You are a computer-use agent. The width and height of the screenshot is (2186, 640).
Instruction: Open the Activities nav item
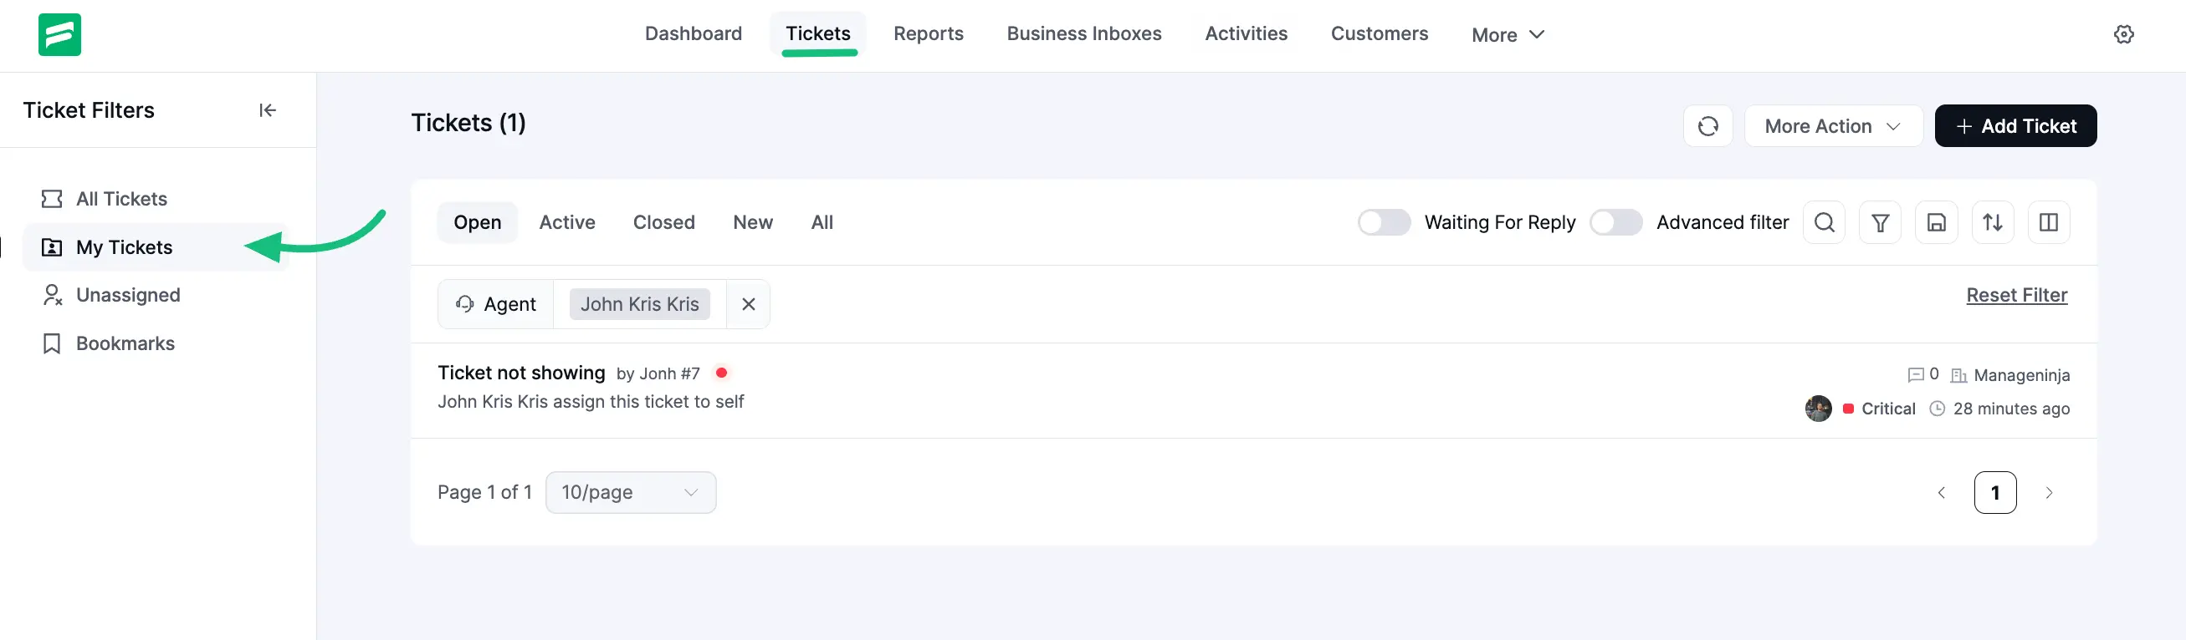(1246, 34)
